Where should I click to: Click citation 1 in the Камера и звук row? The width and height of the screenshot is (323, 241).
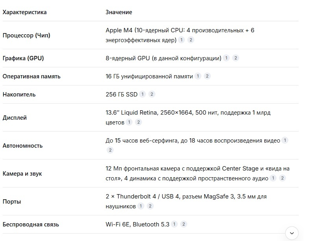pyautogui.click(x=273, y=178)
